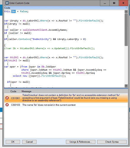Sort errors by the Message column header
This screenshot has width=130, height=148.
click(26, 91)
